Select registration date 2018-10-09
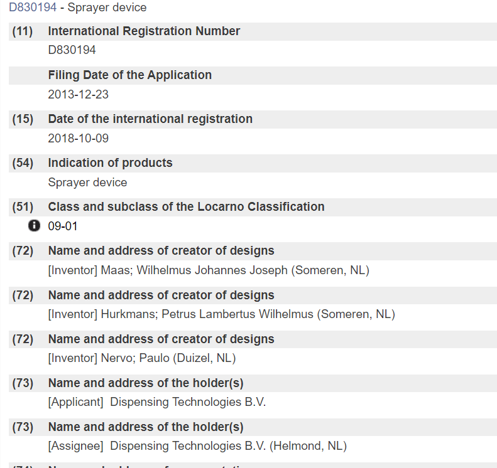 (79, 138)
